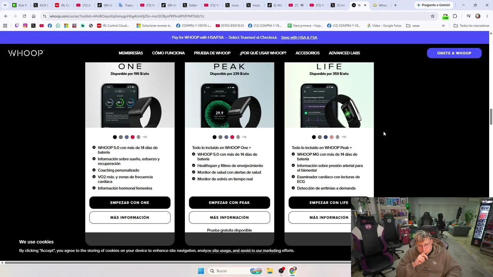Open a new browser tab

click(x=395, y=5)
